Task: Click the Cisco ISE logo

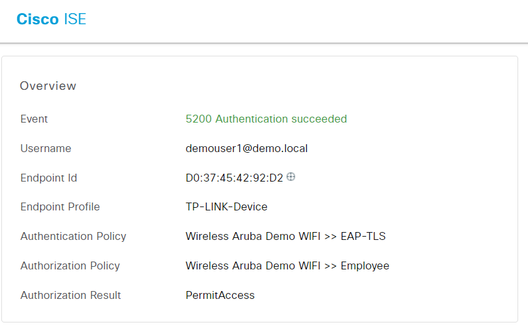Action: pos(52,19)
